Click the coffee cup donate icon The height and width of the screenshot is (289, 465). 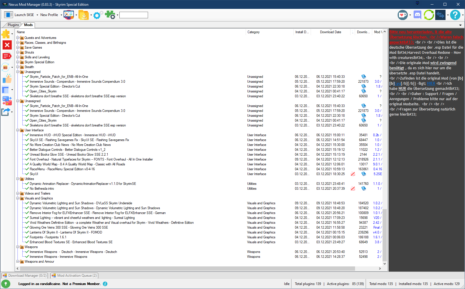click(403, 15)
